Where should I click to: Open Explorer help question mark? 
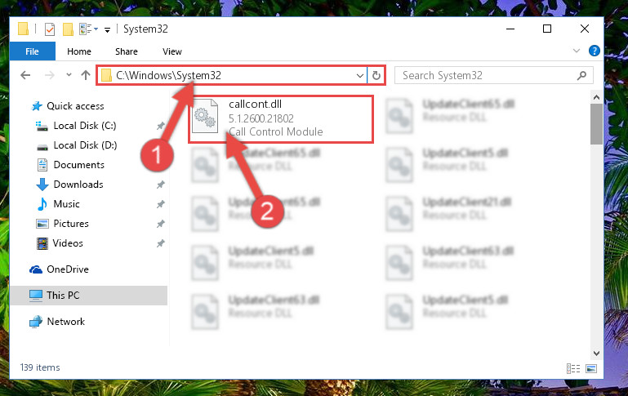pyautogui.click(x=594, y=51)
